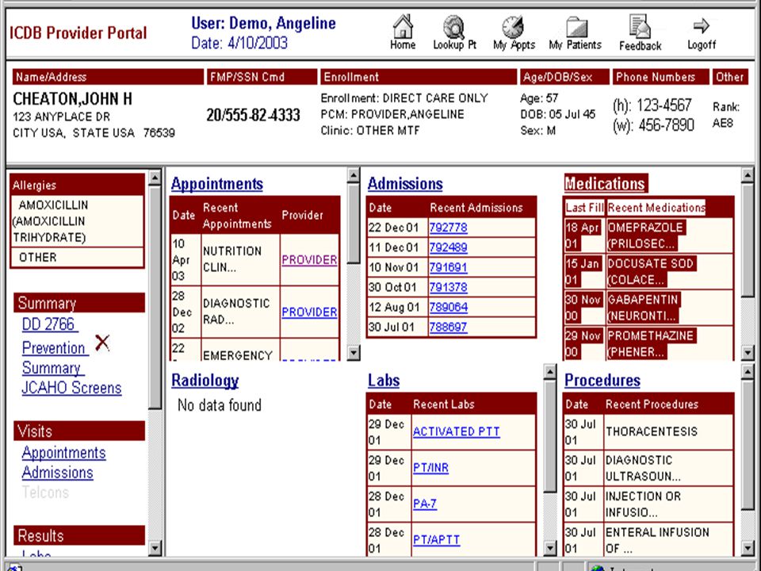Click Labs panel scroll up arrow
The height and width of the screenshot is (571, 761).
tap(550, 372)
